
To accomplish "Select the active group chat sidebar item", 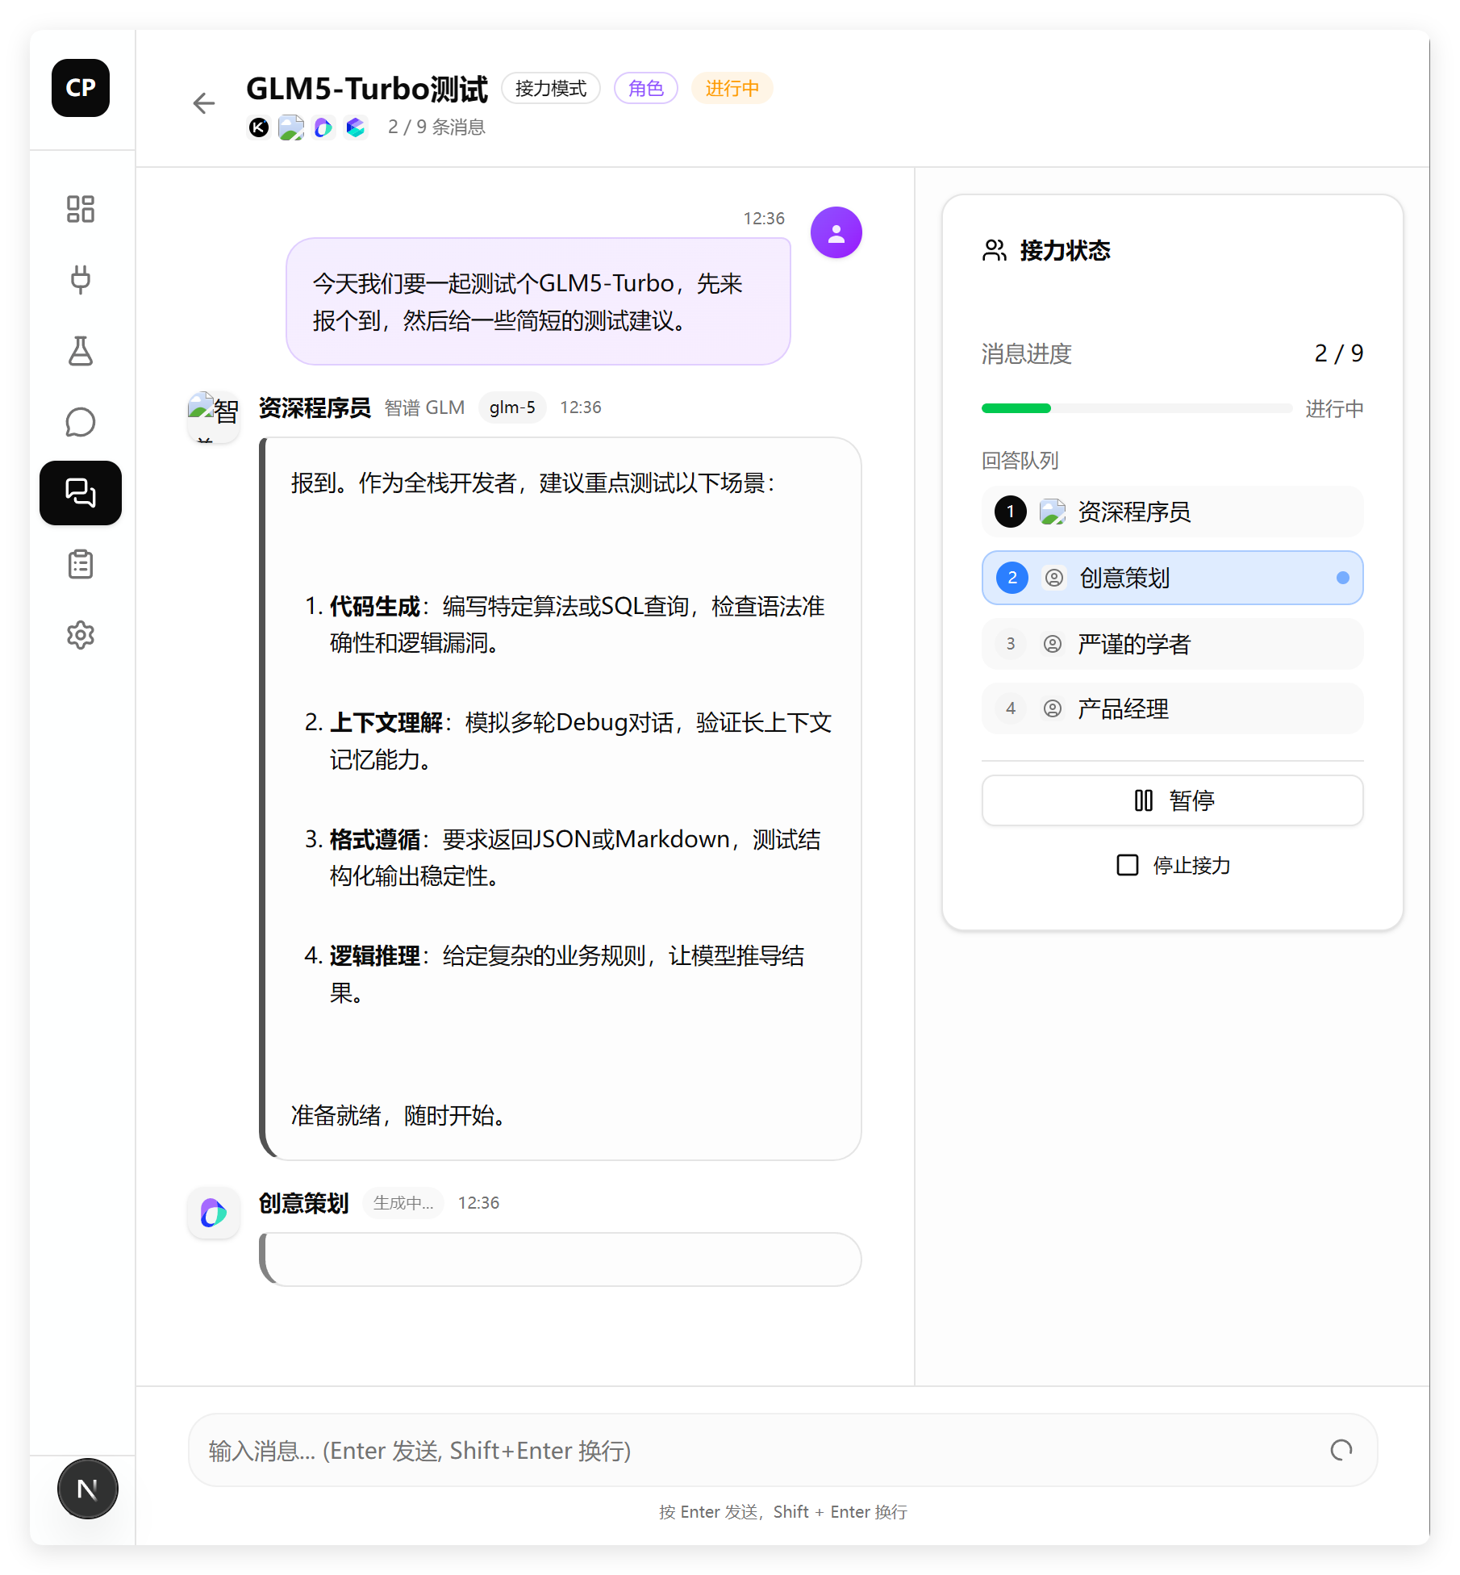I will pos(81,493).
